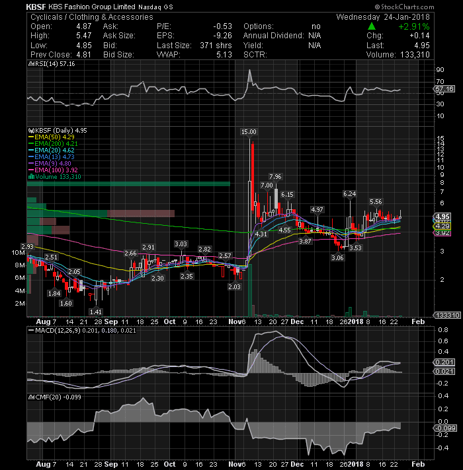Click the 1.60 price label

(65, 304)
